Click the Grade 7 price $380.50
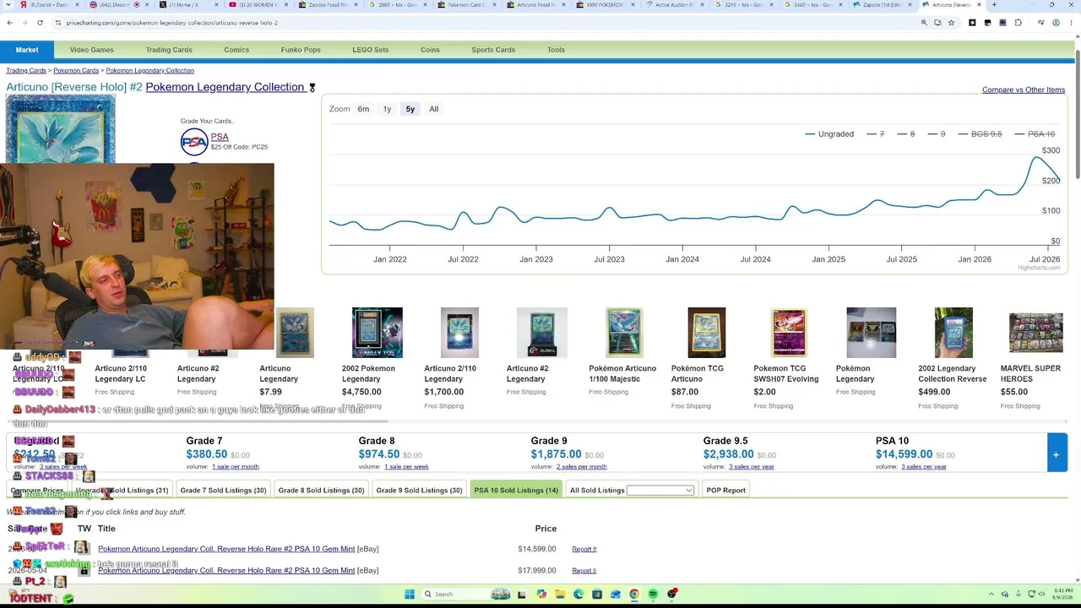Viewport: 1081px width, 608px height. pos(206,454)
